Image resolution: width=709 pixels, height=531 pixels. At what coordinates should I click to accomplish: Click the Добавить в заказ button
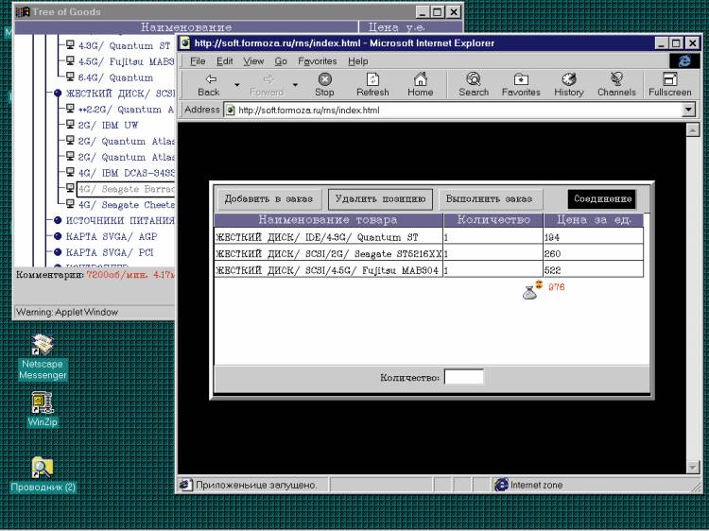(268, 199)
